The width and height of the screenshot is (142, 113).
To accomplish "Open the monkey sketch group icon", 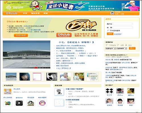I will pyautogui.click(x=59, y=92).
